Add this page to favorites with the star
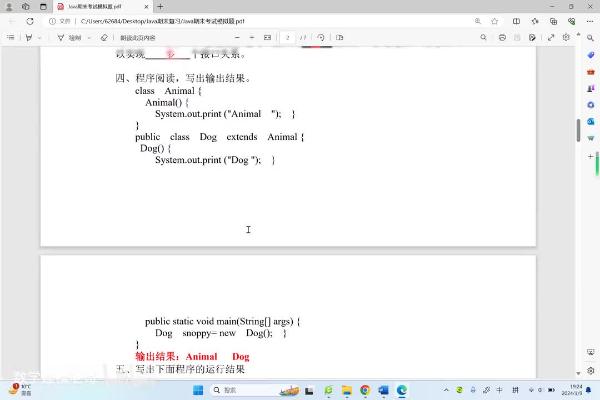The height and width of the screenshot is (400, 600). pos(494,21)
